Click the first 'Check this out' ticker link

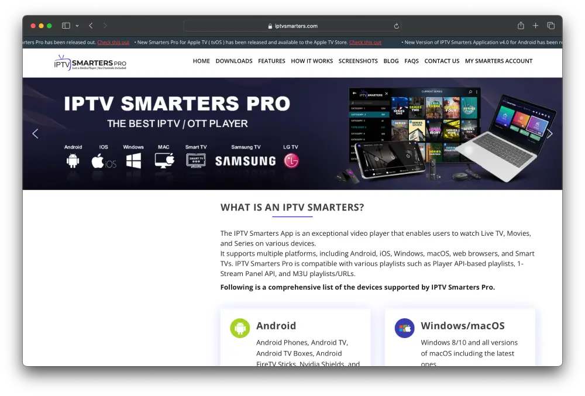coord(113,43)
